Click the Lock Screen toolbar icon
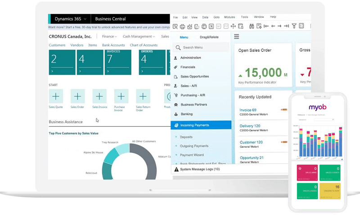The width and height of the screenshot is (360, 215). (x=241, y=26)
